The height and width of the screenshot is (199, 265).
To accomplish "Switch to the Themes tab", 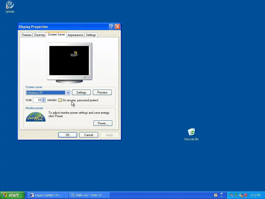I will pos(26,35).
